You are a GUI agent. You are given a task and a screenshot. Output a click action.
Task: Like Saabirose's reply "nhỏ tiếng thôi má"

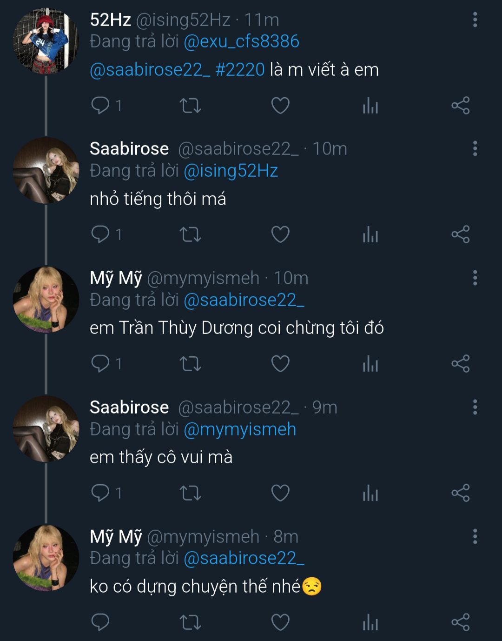tap(280, 234)
